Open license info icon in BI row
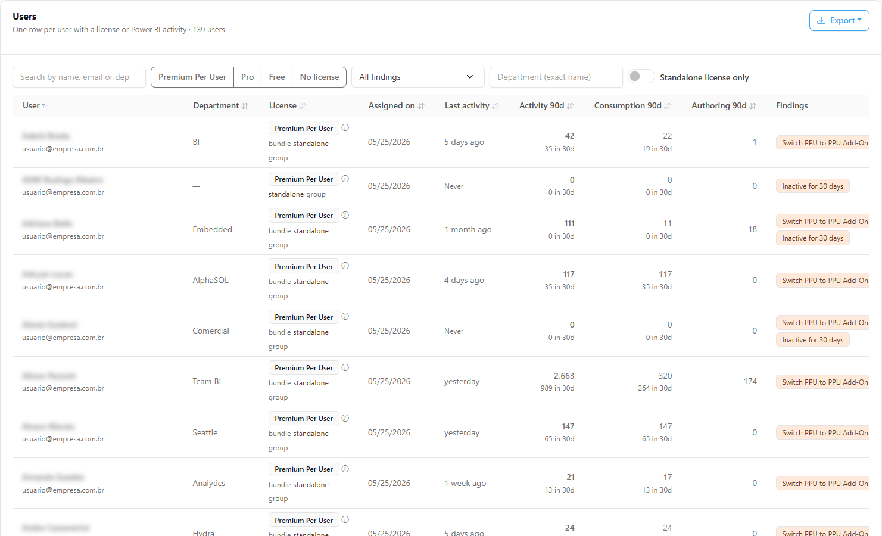 click(x=345, y=127)
